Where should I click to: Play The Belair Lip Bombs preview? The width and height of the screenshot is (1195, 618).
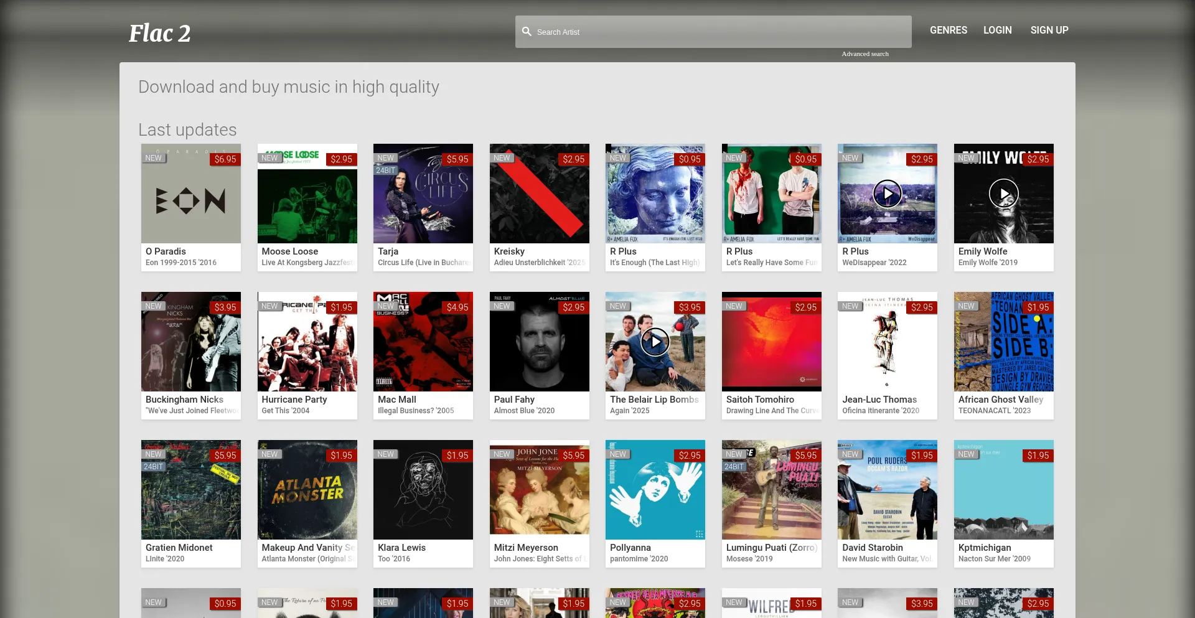pos(655,342)
